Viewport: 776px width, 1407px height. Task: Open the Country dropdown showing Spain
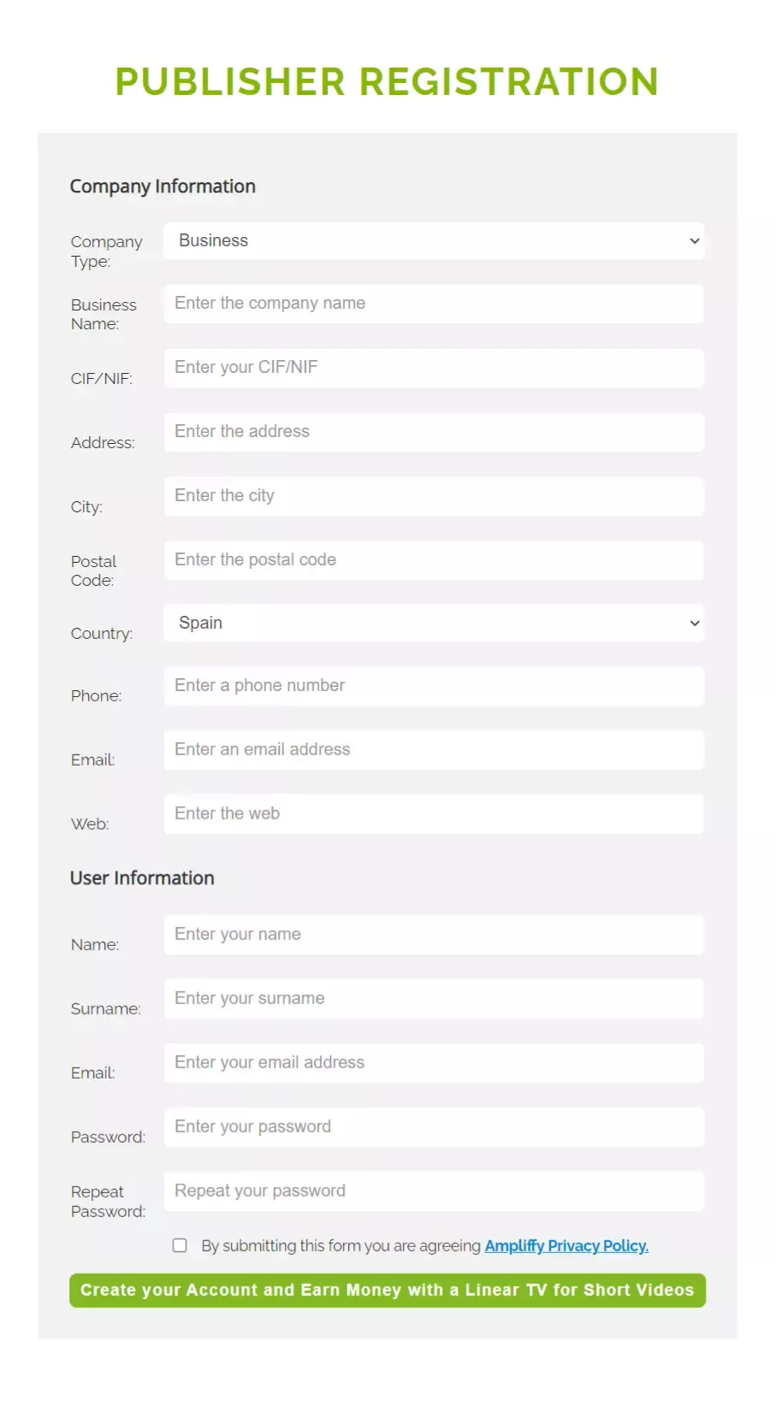click(433, 624)
